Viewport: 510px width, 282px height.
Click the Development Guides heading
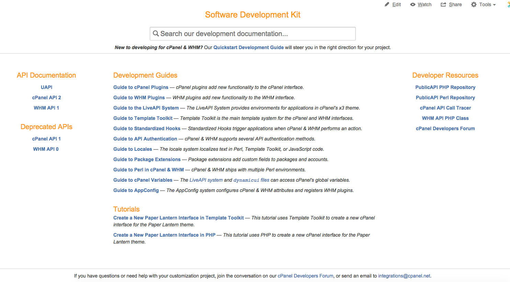point(145,75)
